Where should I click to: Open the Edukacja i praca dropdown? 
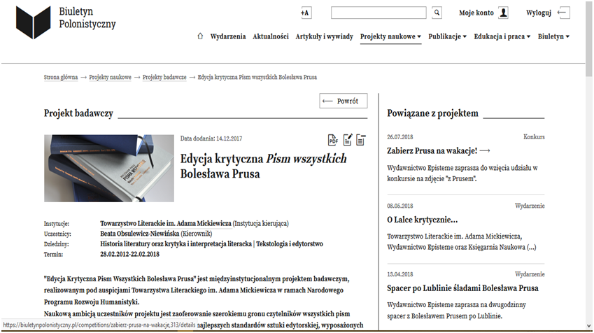coord(502,36)
